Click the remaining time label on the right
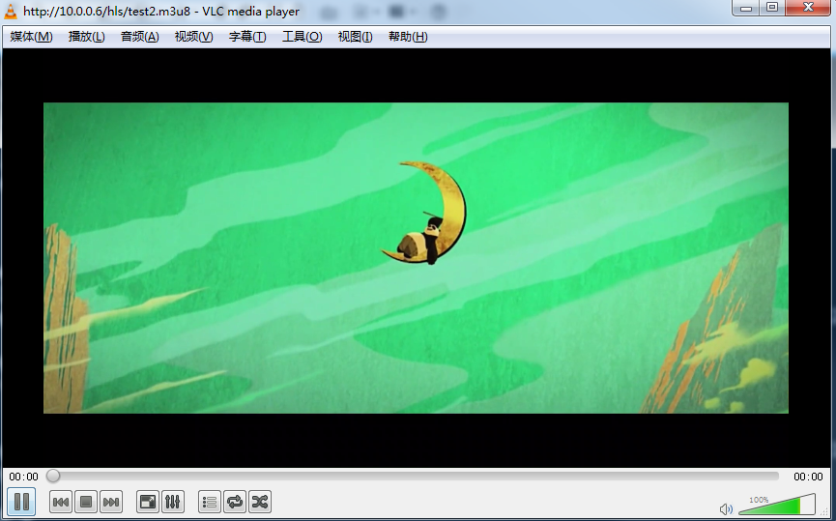 click(808, 477)
